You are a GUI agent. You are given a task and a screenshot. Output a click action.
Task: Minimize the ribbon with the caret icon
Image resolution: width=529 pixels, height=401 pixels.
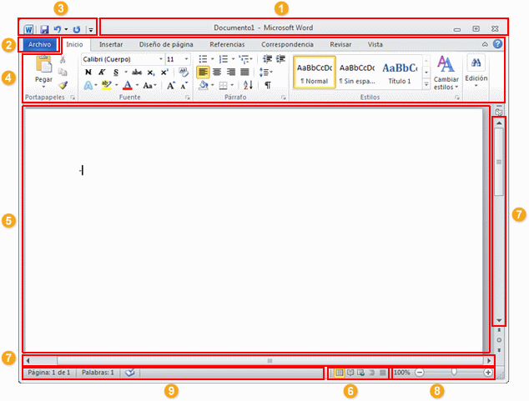tap(485, 44)
